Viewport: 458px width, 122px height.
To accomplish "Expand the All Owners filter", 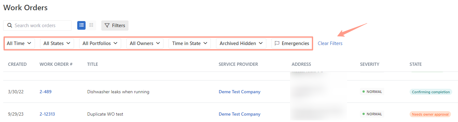I will [x=145, y=43].
